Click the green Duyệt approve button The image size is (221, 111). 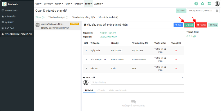[189, 25]
